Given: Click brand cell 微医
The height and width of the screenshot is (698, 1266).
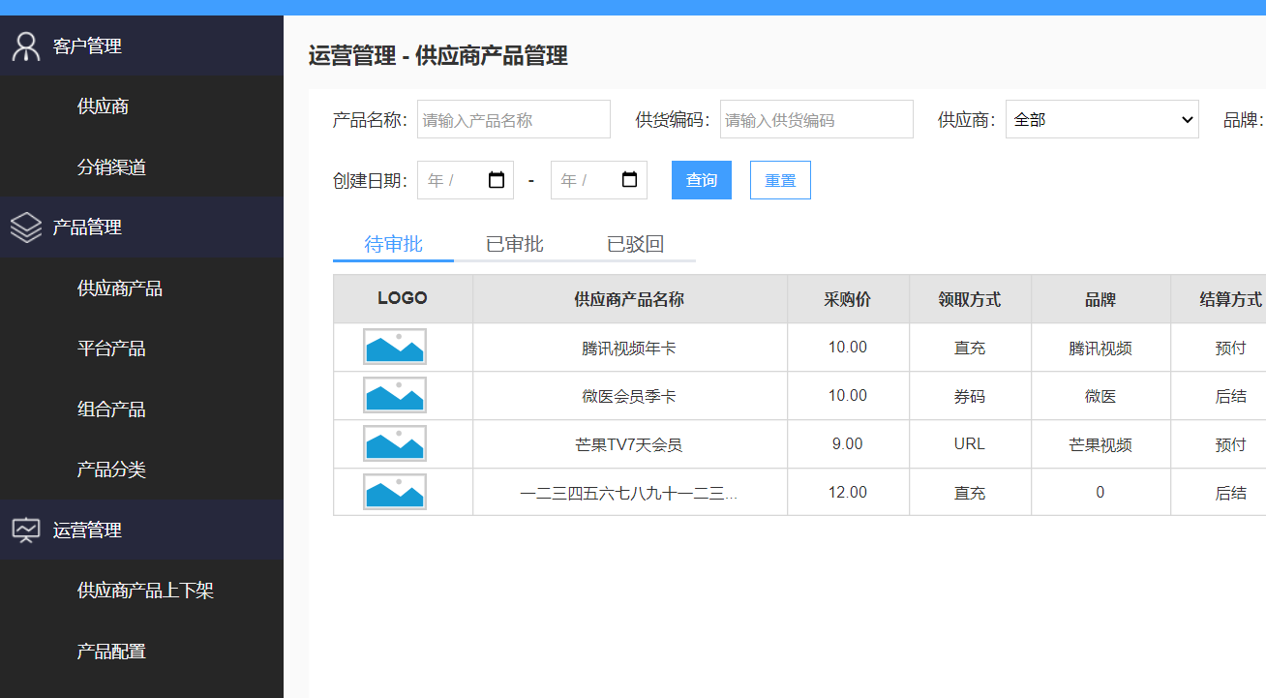Looking at the screenshot, I should [1100, 396].
